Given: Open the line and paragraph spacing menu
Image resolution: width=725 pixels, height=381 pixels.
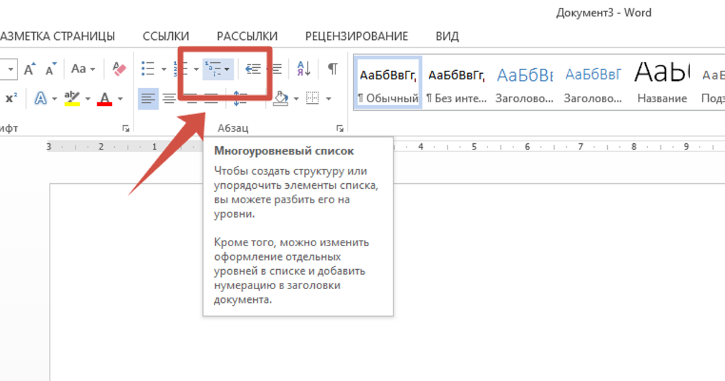Looking at the screenshot, I should (240, 98).
